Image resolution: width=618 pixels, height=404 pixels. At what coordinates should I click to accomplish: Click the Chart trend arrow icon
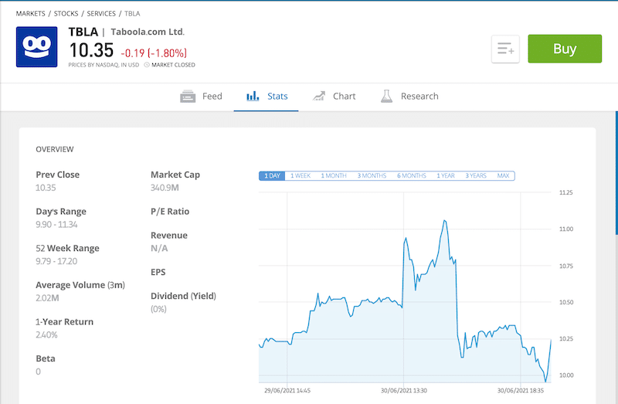tap(319, 96)
